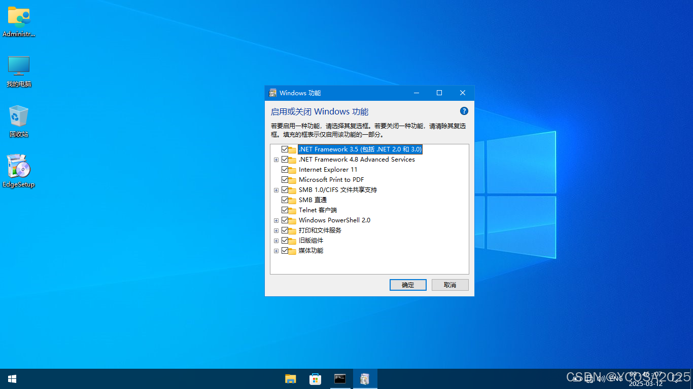Open the 我的电脑 desktop icon
This screenshot has height=389, width=693.
coord(19,71)
